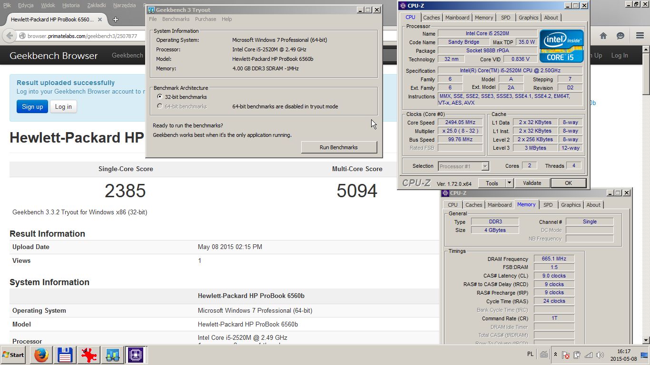
Task: Open the Plik menu in Firefox
Action: coord(7,5)
